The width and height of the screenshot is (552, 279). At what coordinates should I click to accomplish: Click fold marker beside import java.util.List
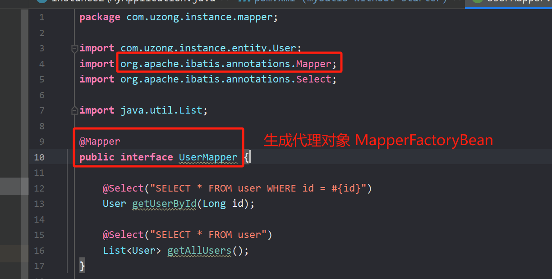pyautogui.click(x=75, y=110)
